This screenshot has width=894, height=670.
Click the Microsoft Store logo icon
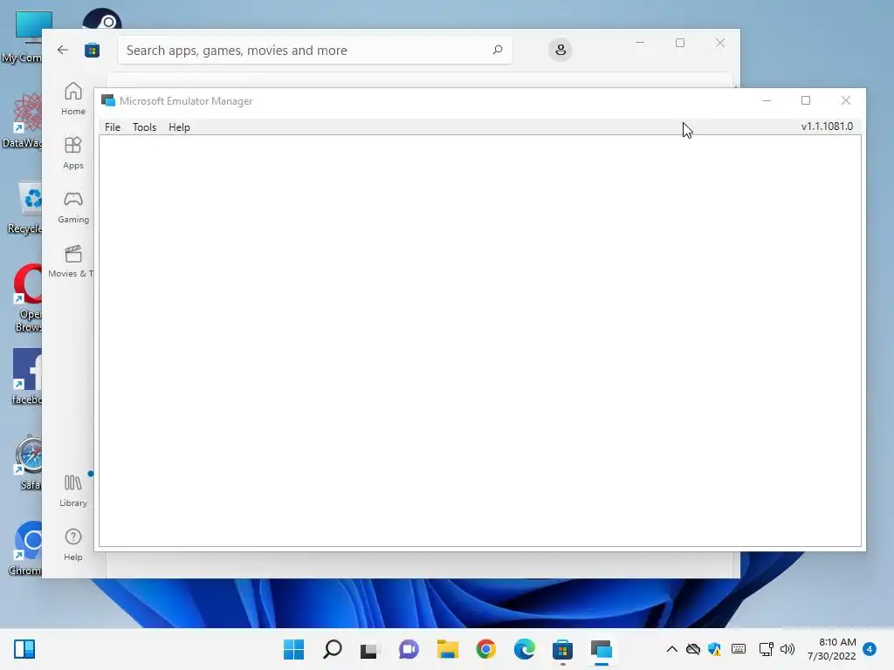(92, 50)
